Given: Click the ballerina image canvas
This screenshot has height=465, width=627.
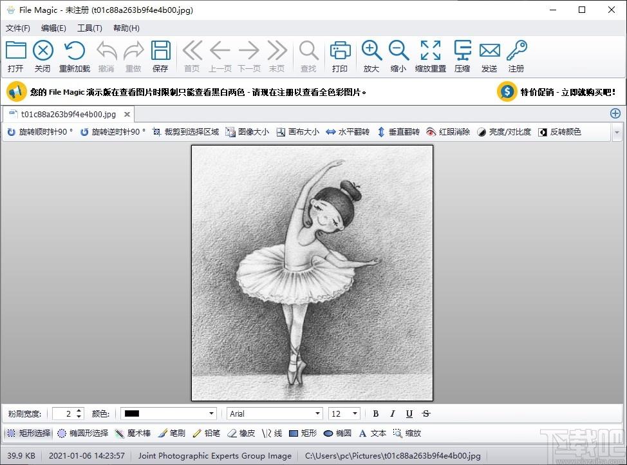Looking at the screenshot, I should pyautogui.click(x=312, y=273).
